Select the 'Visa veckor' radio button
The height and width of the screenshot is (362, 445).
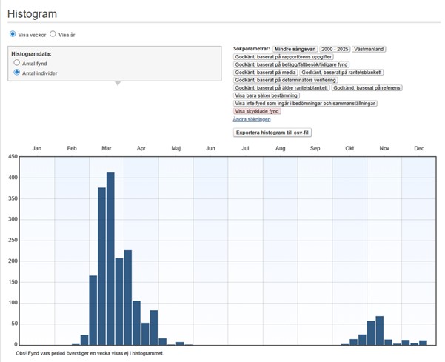tap(13, 34)
